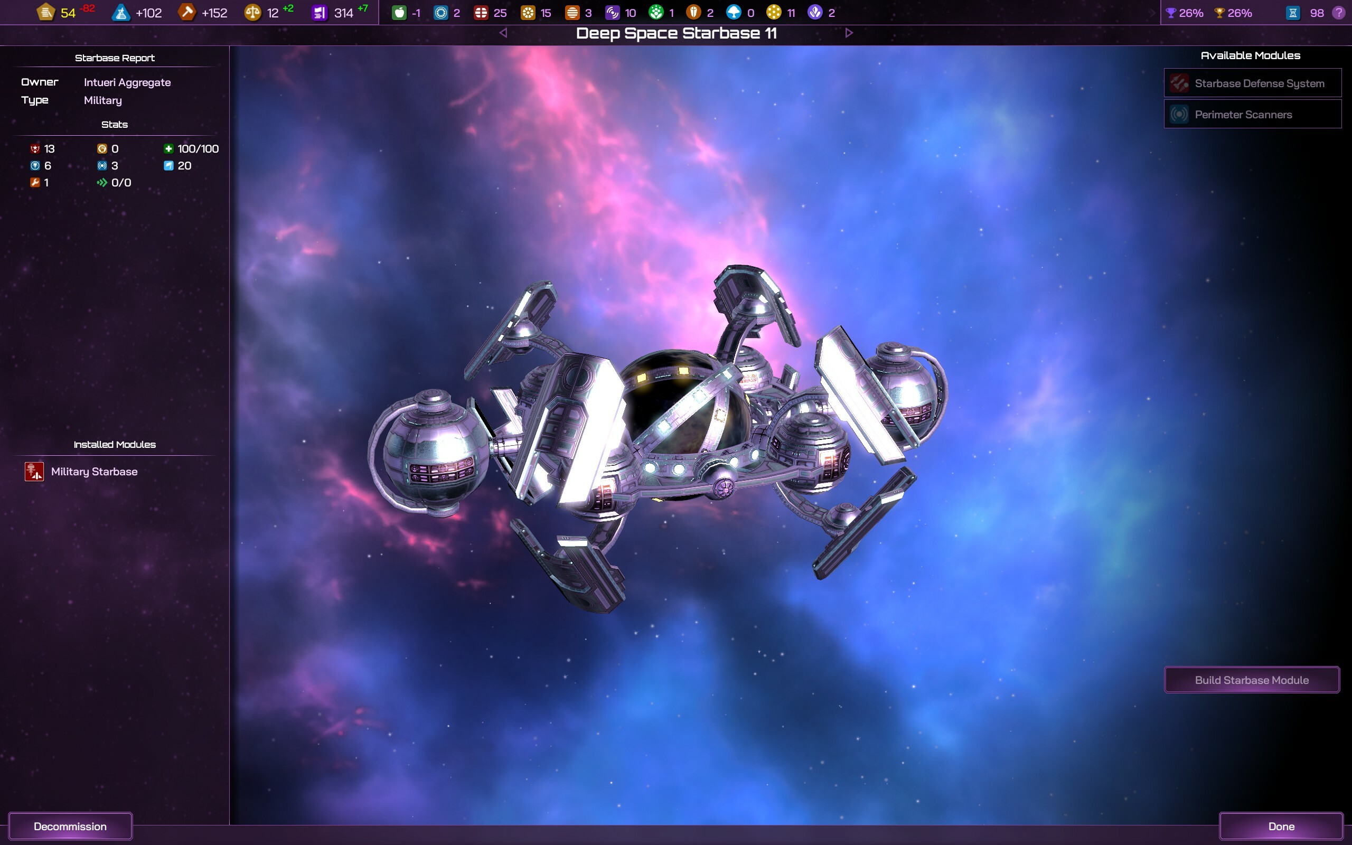
Task: Select Perimeter Scanners module
Action: tap(1252, 115)
